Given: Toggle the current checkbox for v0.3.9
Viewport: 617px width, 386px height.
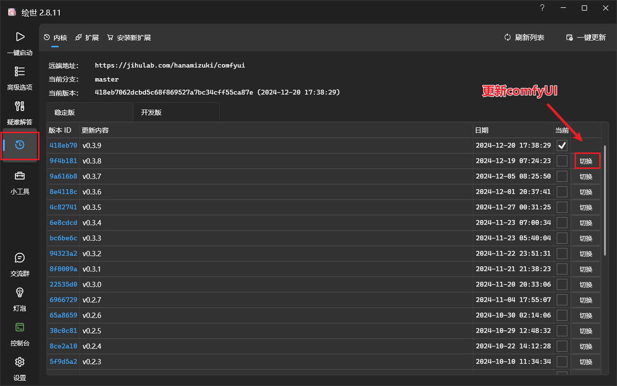Looking at the screenshot, I should point(562,145).
